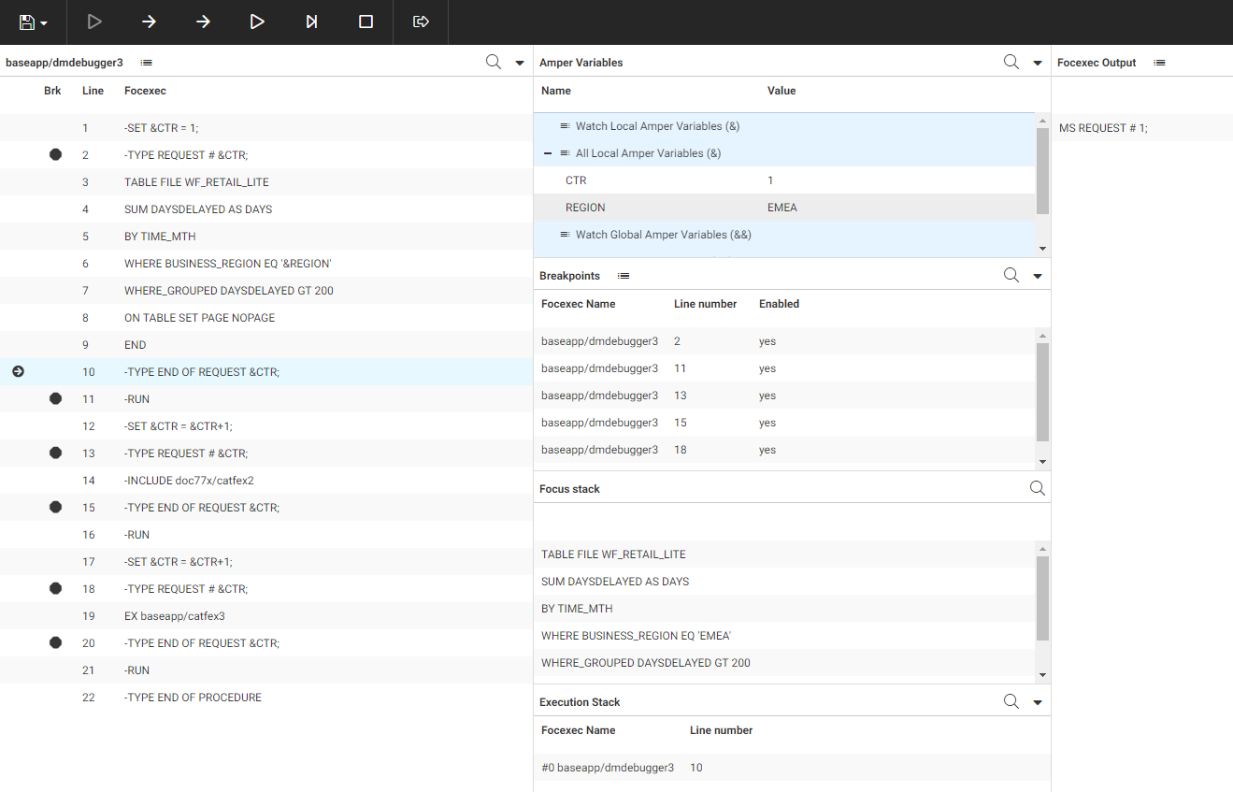The height and width of the screenshot is (792, 1233).
Task: Toggle the breakpoint dot on line 13
Action: (55, 453)
